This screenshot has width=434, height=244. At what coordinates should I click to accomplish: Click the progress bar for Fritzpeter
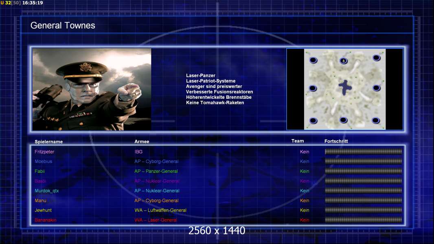[x=363, y=152]
